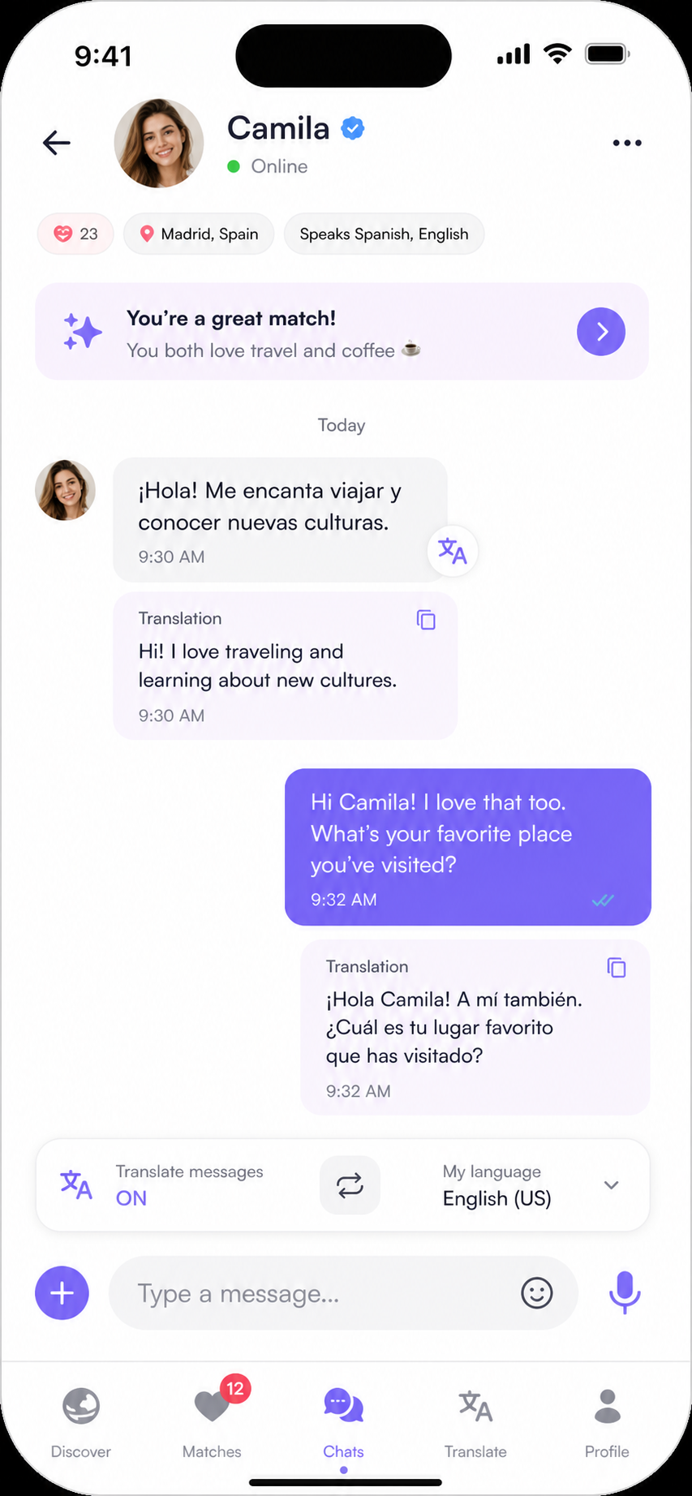Tap the translate icon on Camila's message
Screen dimensions: 692x1496
(453, 551)
